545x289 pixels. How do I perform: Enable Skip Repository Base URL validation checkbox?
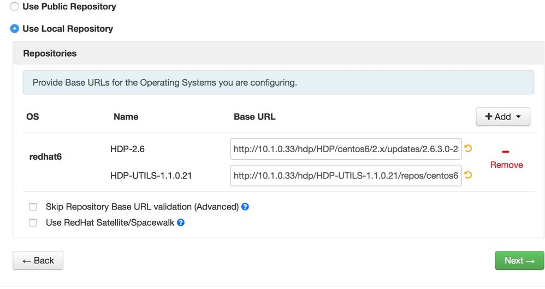tap(33, 207)
